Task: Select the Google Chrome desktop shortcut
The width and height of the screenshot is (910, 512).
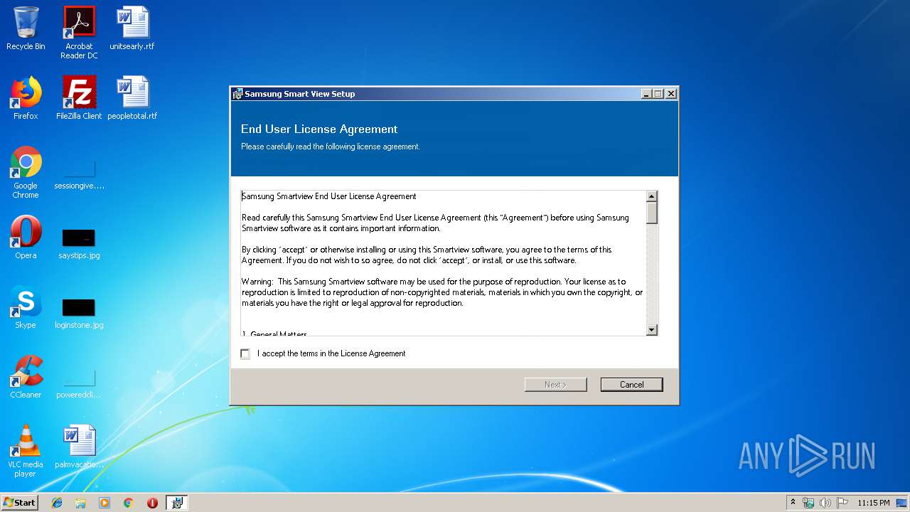Action: pyautogui.click(x=26, y=173)
